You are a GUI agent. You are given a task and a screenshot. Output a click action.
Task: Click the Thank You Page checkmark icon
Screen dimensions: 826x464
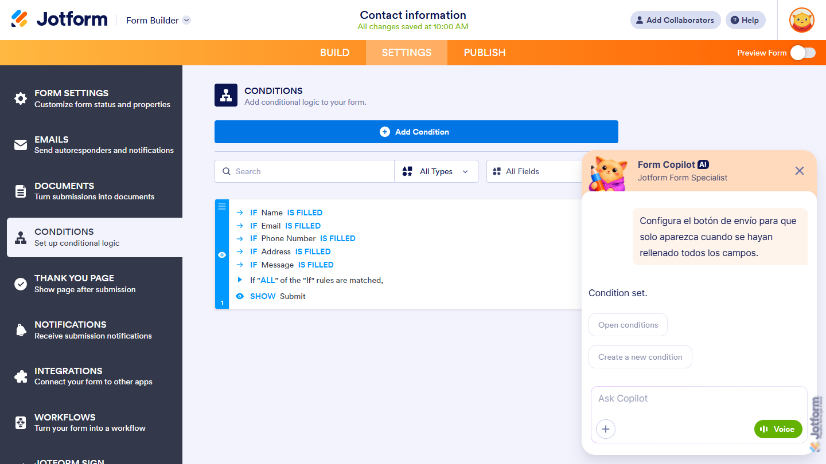21,283
